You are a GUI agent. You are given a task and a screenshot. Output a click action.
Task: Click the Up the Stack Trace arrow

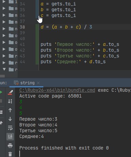(10, 110)
